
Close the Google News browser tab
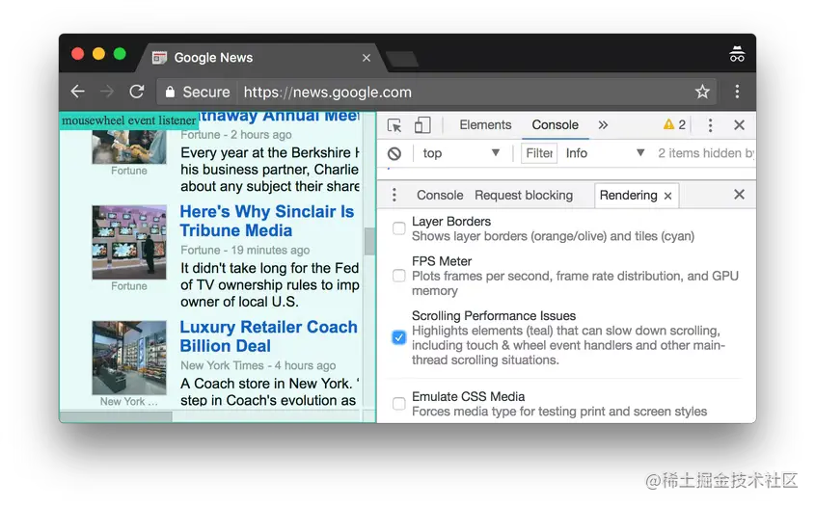tap(367, 58)
